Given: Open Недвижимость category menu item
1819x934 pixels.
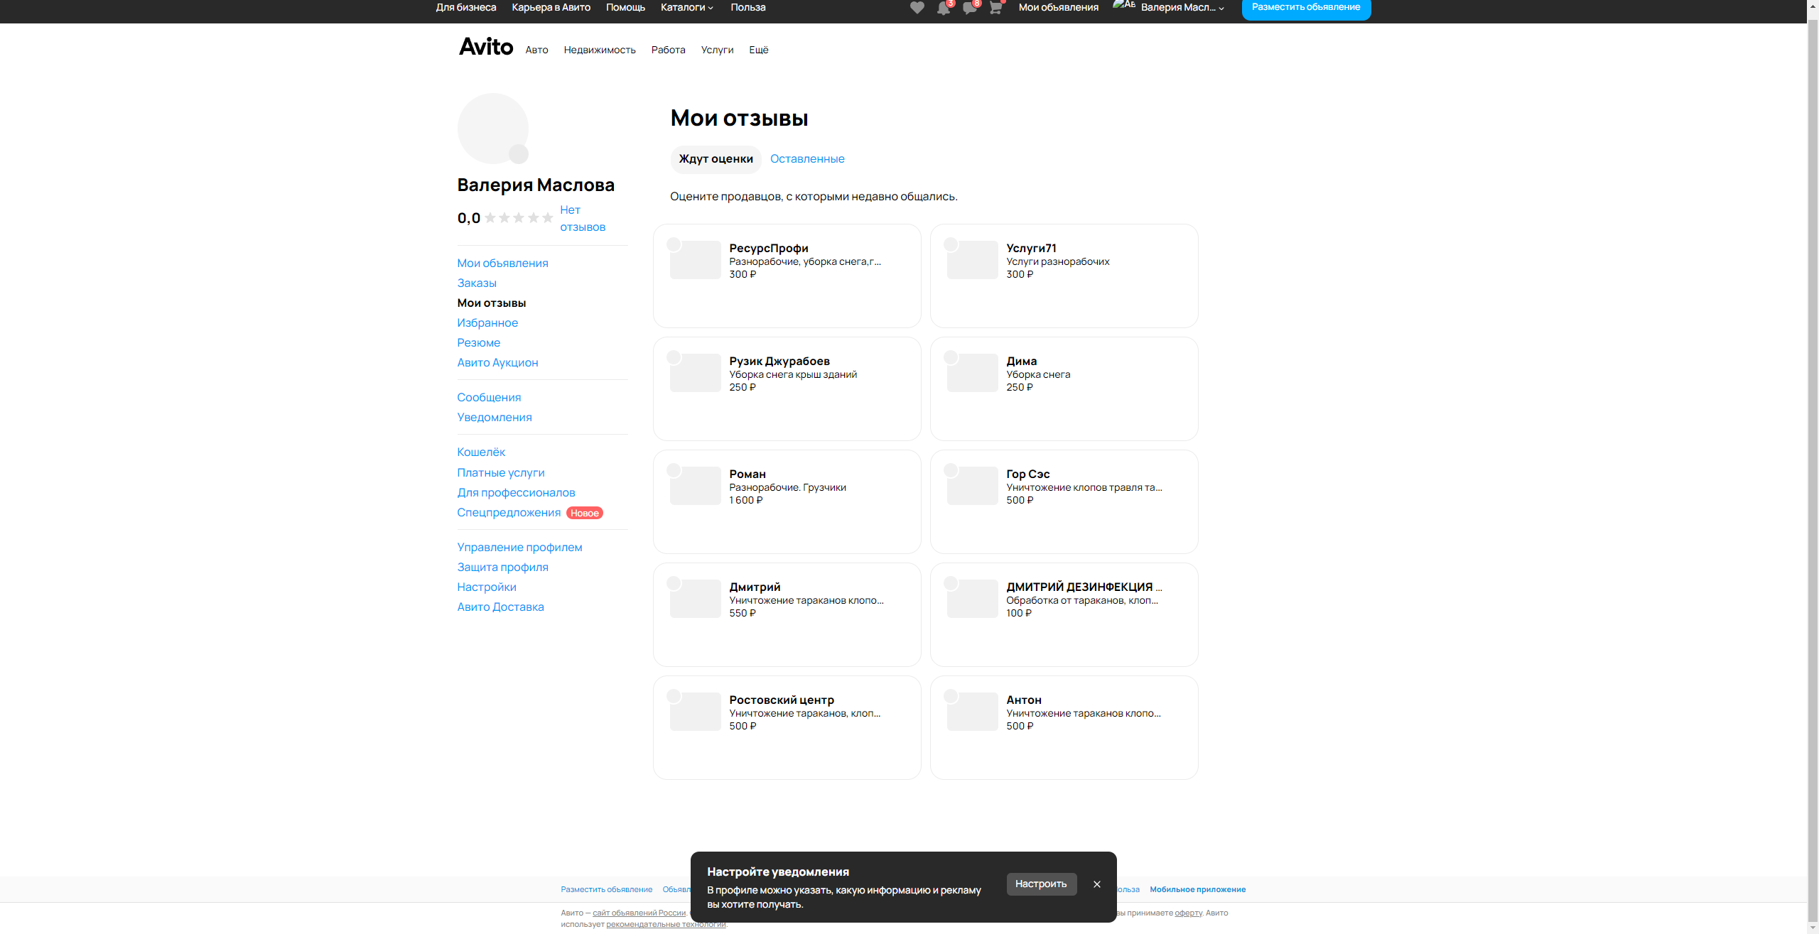Looking at the screenshot, I should (599, 50).
